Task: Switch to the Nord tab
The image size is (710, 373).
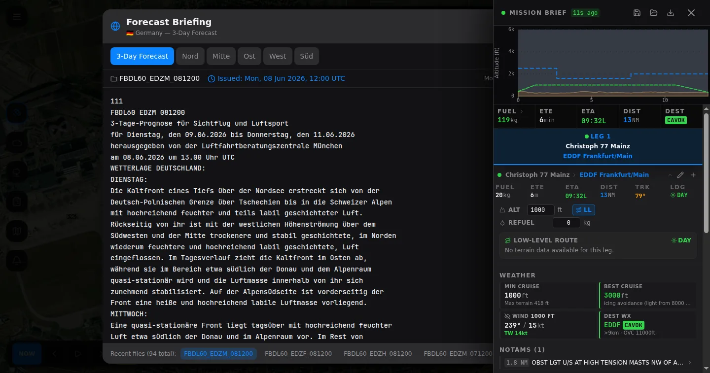Action: (x=190, y=56)
